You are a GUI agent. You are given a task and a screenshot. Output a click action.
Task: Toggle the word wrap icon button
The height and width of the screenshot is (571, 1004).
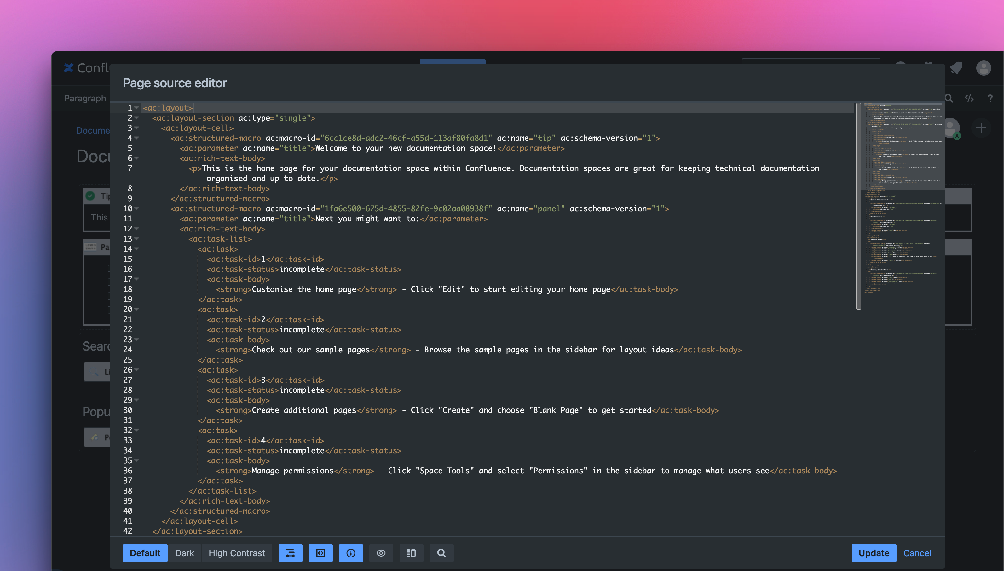pyautogui.click(x=290, y=553)
